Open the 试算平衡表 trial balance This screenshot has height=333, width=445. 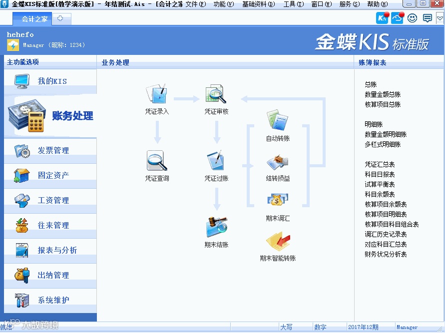(x=380, y=184)
